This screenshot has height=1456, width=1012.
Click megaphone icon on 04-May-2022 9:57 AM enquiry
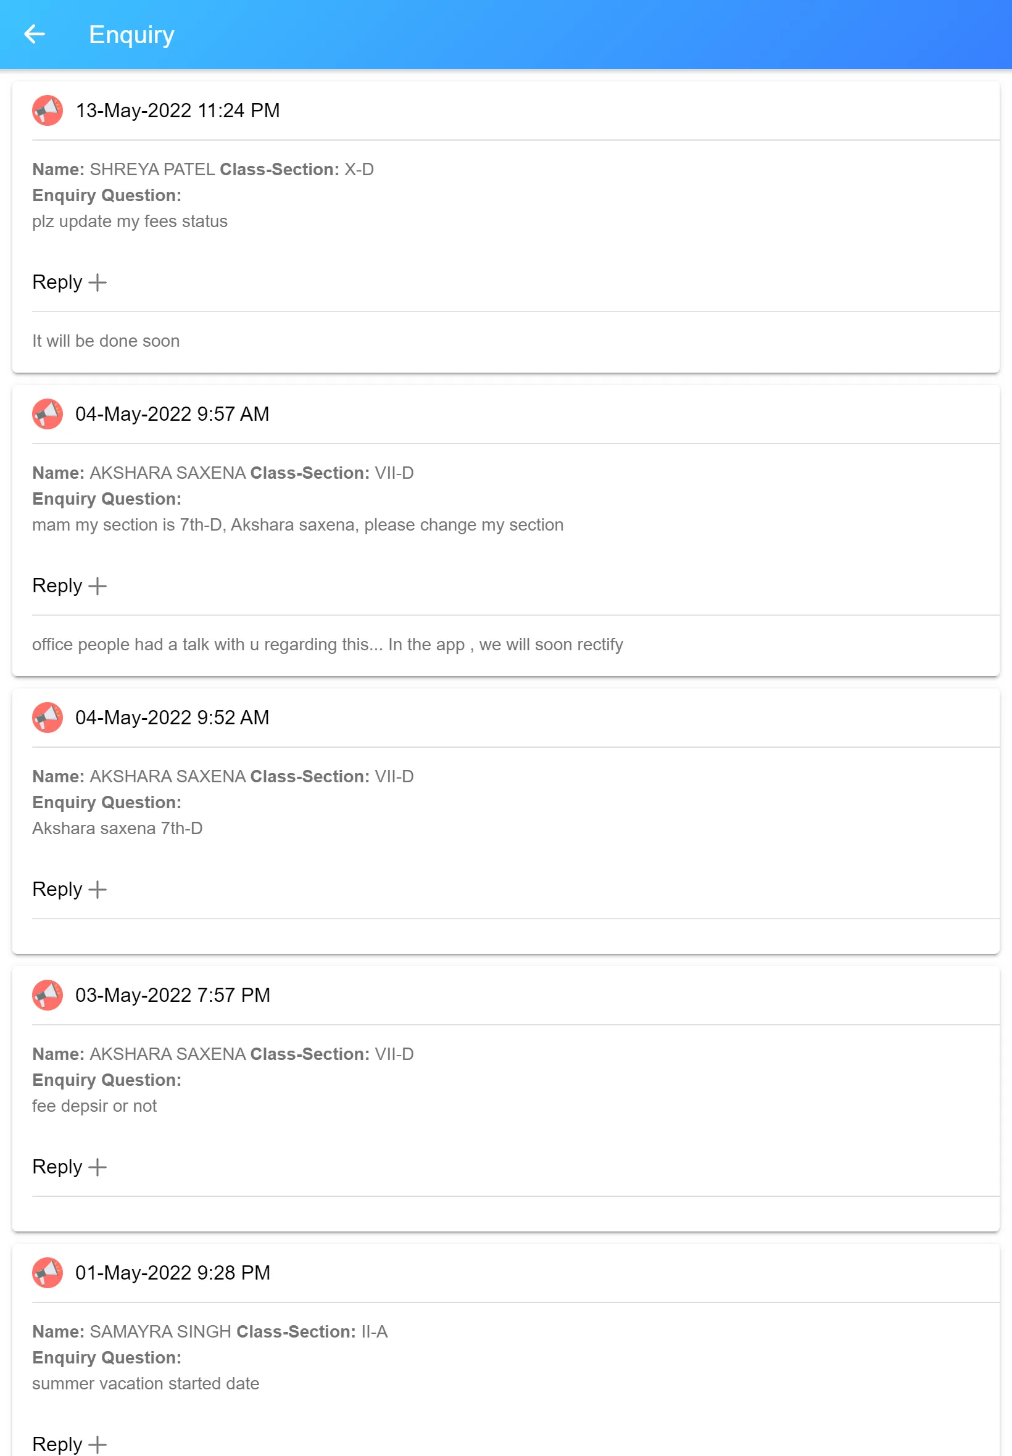(x=48, y=414)
